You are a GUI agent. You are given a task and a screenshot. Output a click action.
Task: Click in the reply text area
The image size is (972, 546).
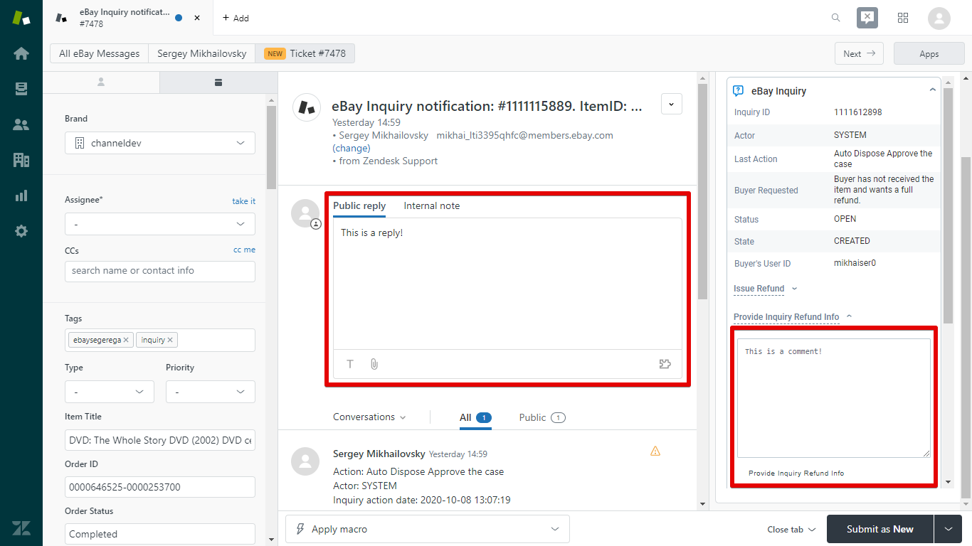[x=507, y=284]
